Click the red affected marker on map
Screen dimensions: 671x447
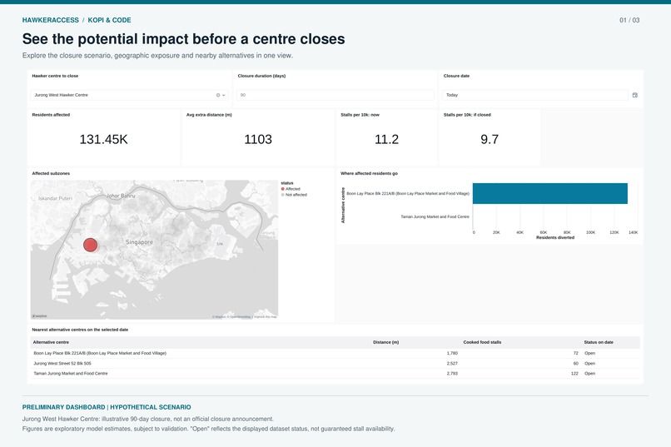coord(90,245)
